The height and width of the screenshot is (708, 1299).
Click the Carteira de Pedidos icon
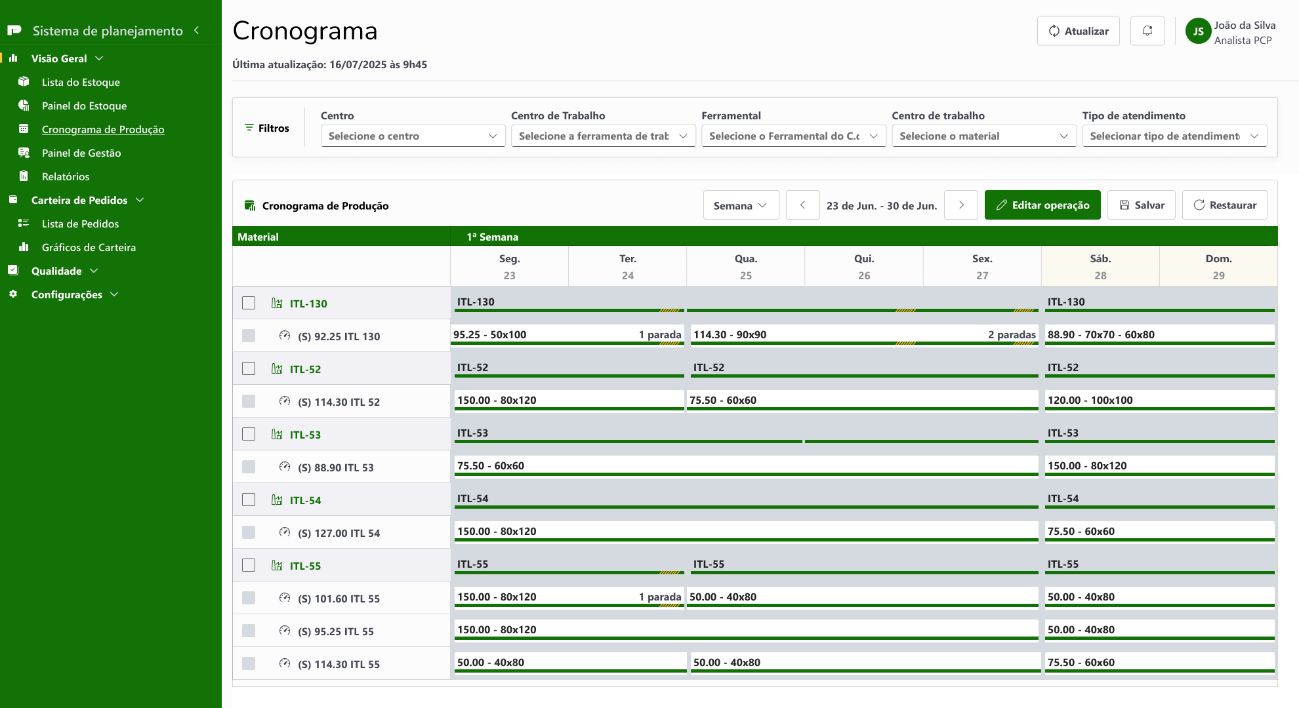(x=13, y=199)
